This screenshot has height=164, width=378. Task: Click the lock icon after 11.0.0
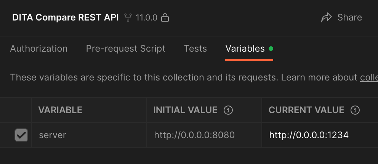pyautogui.click(x=165, y=17)
